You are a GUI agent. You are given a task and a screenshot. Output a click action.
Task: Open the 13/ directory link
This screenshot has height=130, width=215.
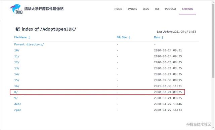pyautogui.click(x=17, y=68)
